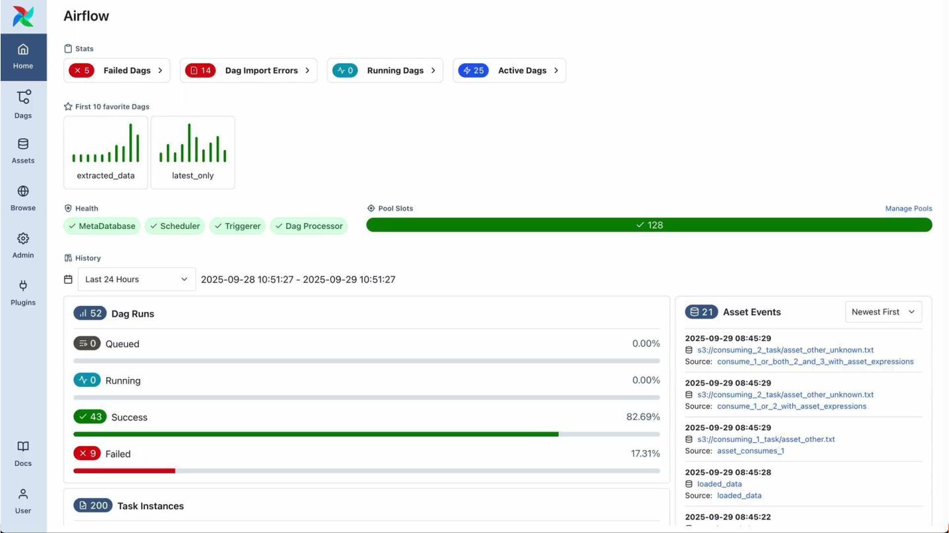949x533 pixels.
Task: Click the chevron on Failed Dags card
Action: pos(160,70)
